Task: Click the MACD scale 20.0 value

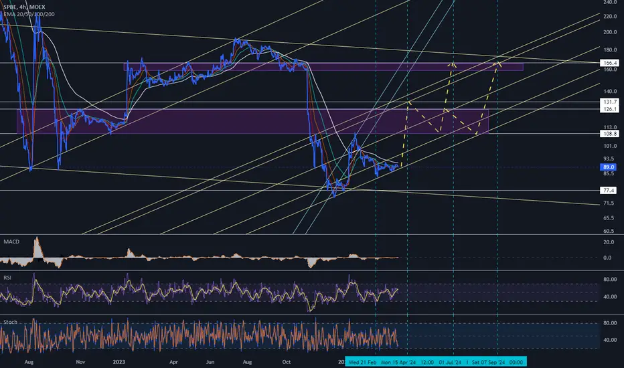Action: click(x=608, y=242)
